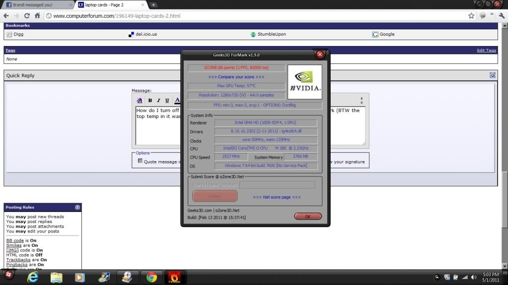
Task: Click the Bold formatting icon in editor
Action: click(150, 101)
